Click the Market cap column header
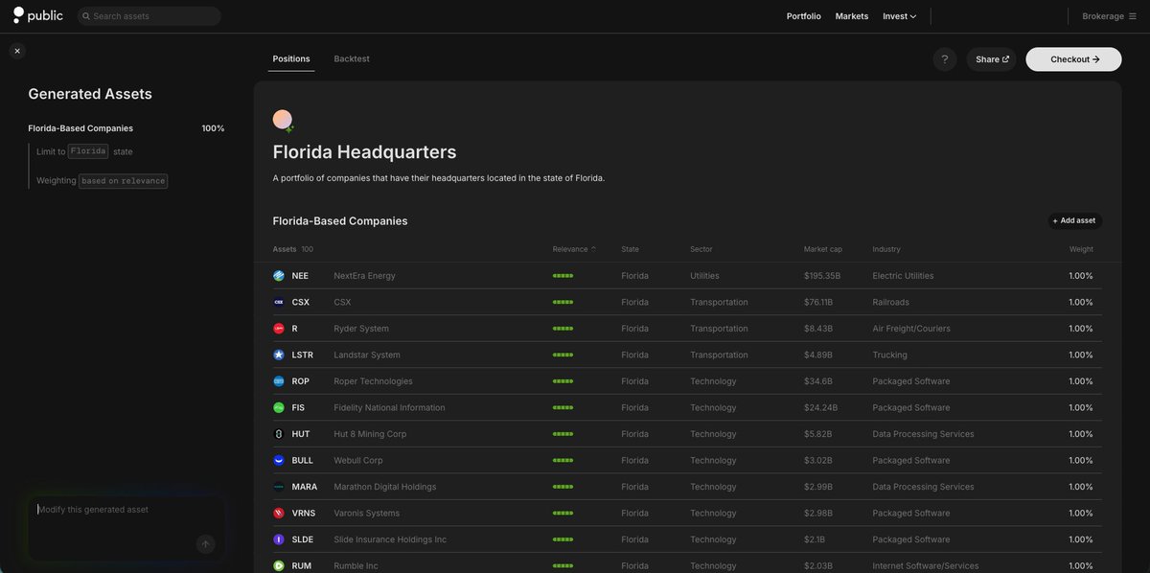The width and height of the screenshot is (1150, 573). click(x=823, y=249)
